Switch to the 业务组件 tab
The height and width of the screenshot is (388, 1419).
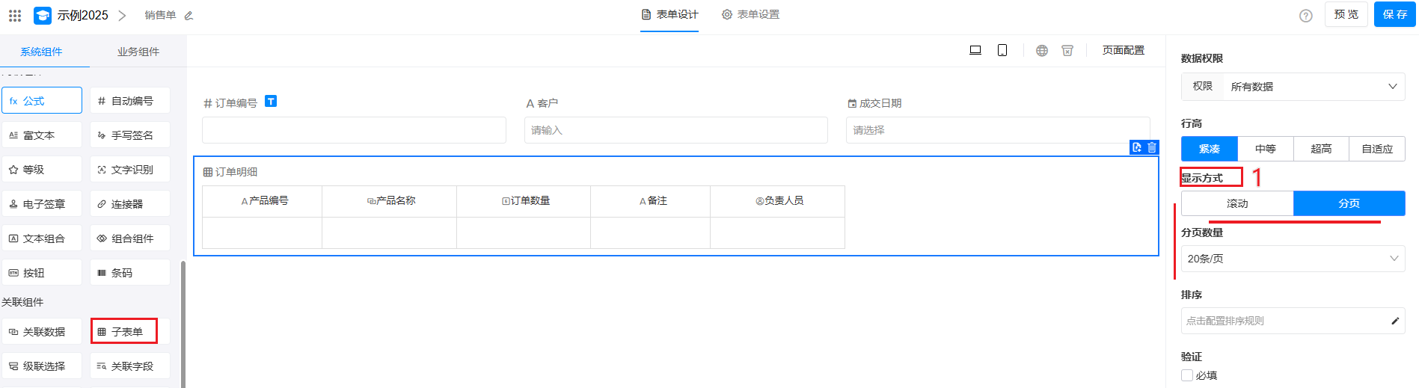138,52
